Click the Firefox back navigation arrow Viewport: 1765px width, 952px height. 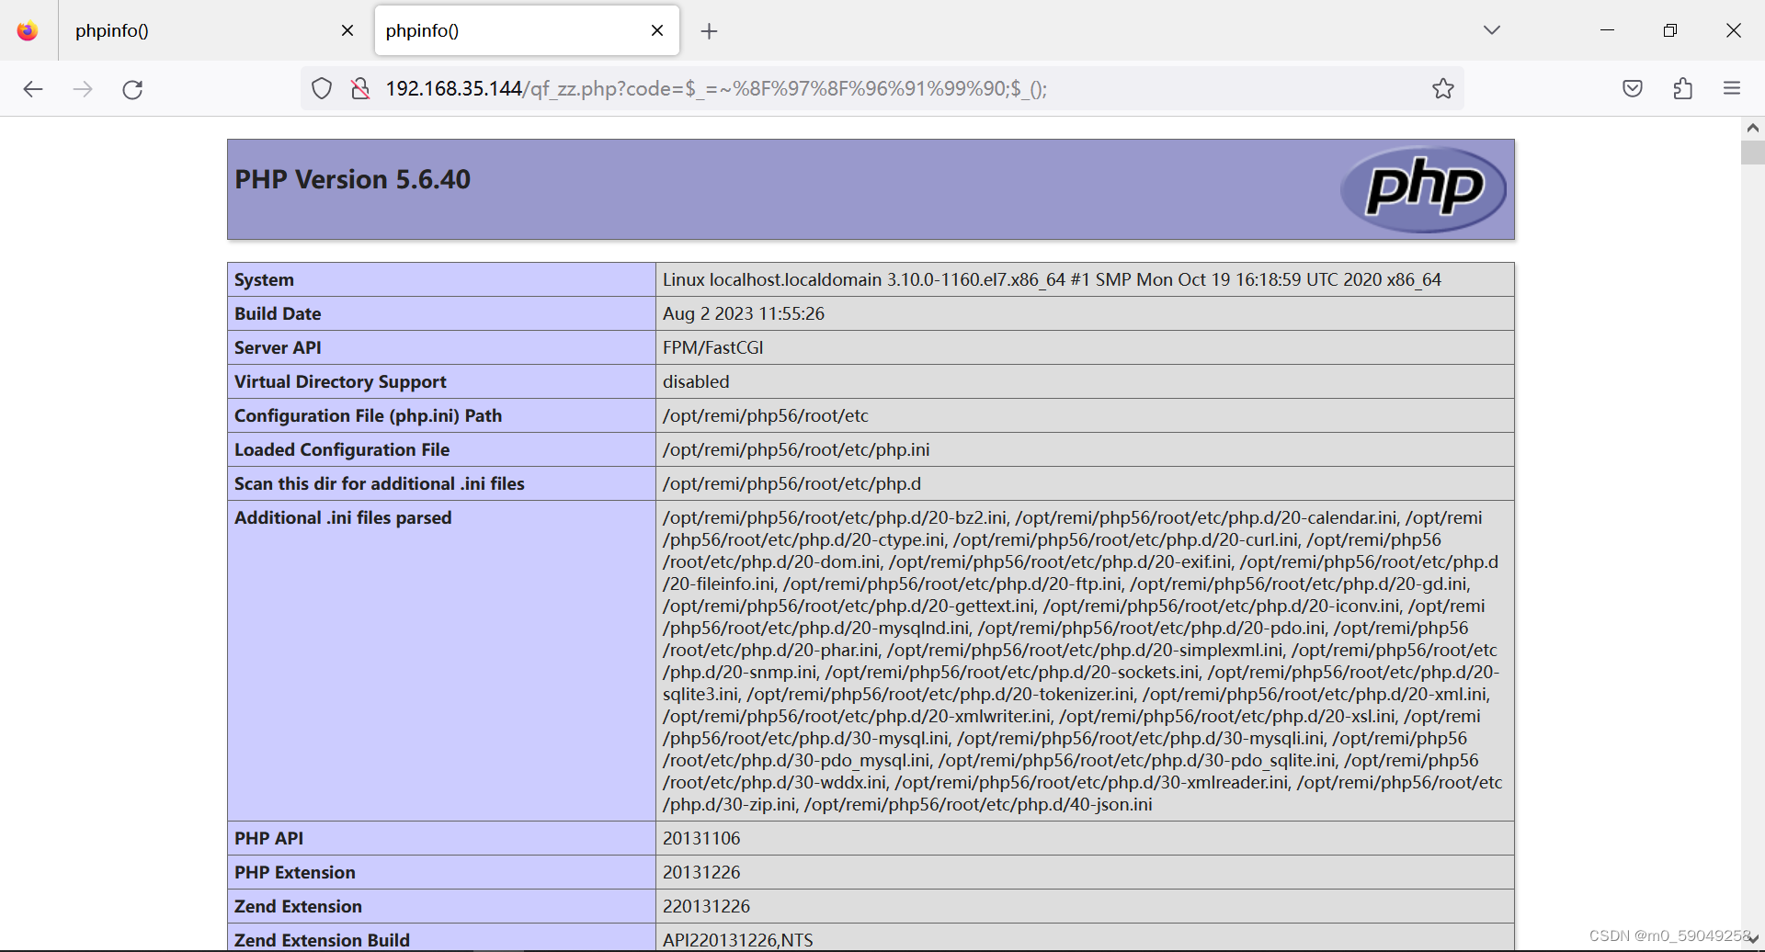tap(34, 88)
